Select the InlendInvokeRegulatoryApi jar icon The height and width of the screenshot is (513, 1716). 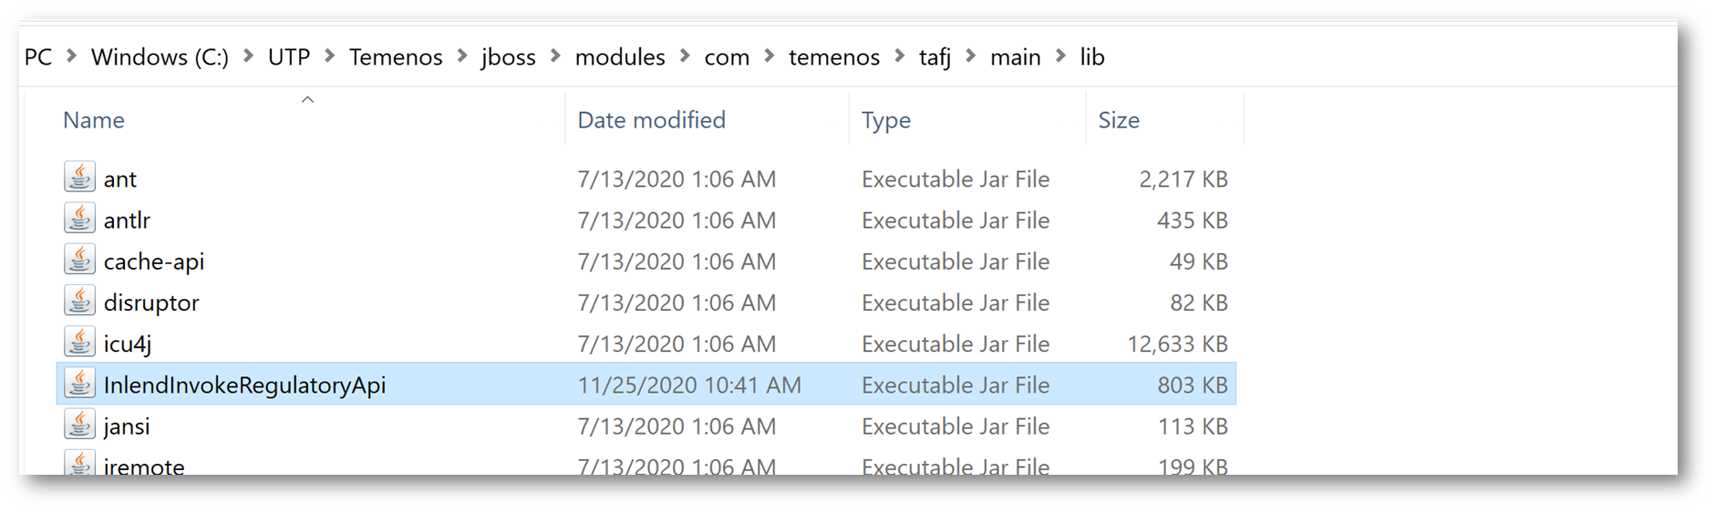tap(79, 384)
